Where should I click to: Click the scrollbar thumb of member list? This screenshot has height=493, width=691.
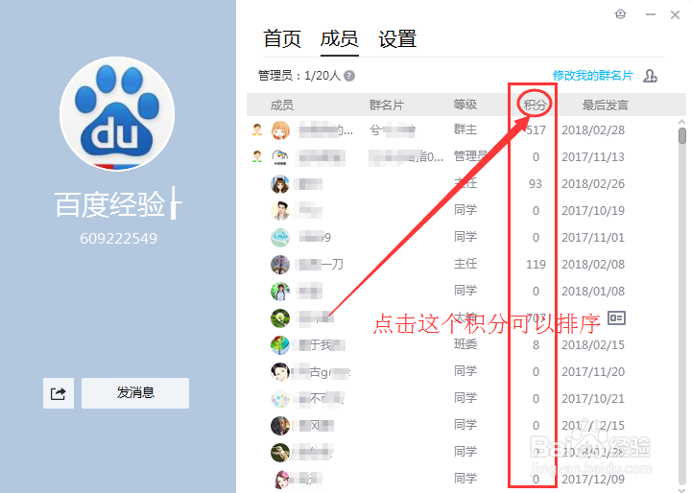pyautogui.click(x=682, y=135)
